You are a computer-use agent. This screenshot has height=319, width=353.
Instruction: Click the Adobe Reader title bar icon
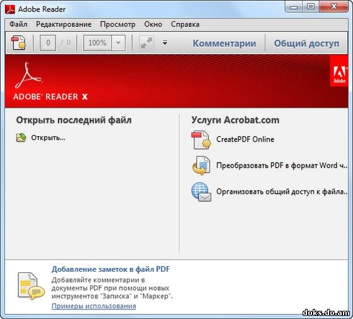point(10,9)
